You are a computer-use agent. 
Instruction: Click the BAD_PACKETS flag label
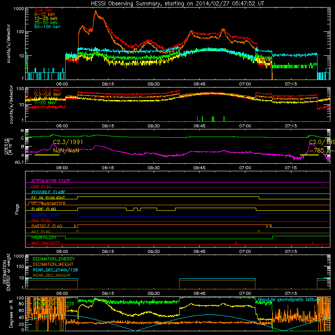pyautogui.click(x=46, y=243)
